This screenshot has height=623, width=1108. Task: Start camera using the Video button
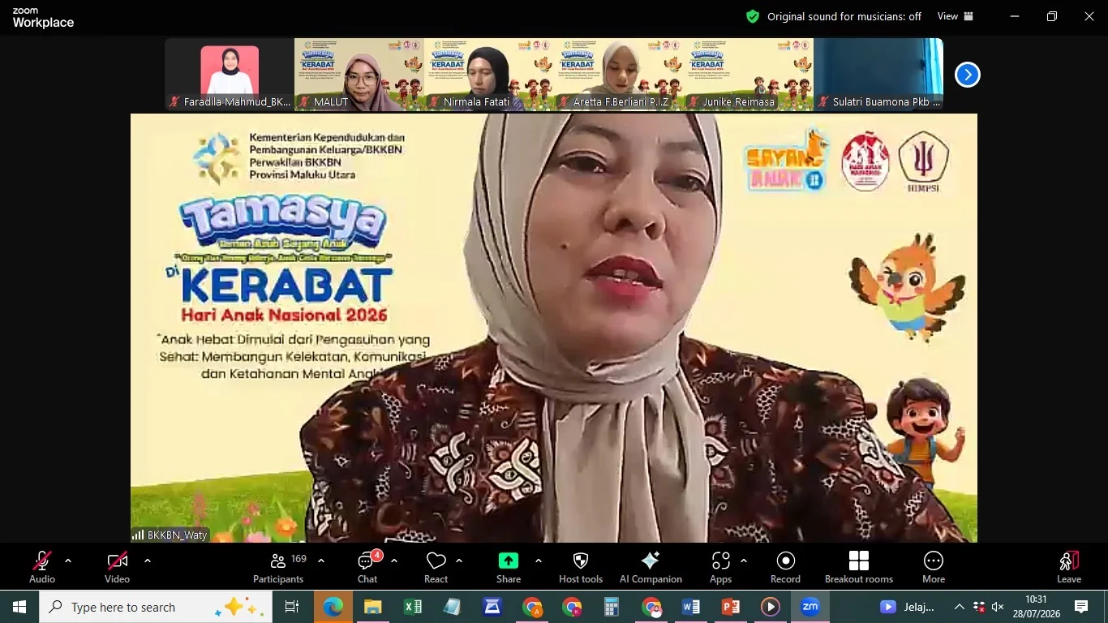click(x=117, y=567)
